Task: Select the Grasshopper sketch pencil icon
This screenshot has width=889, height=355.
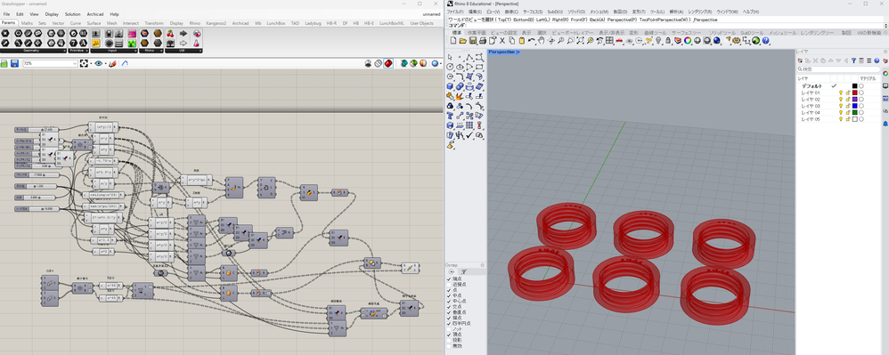Action: 112,63
